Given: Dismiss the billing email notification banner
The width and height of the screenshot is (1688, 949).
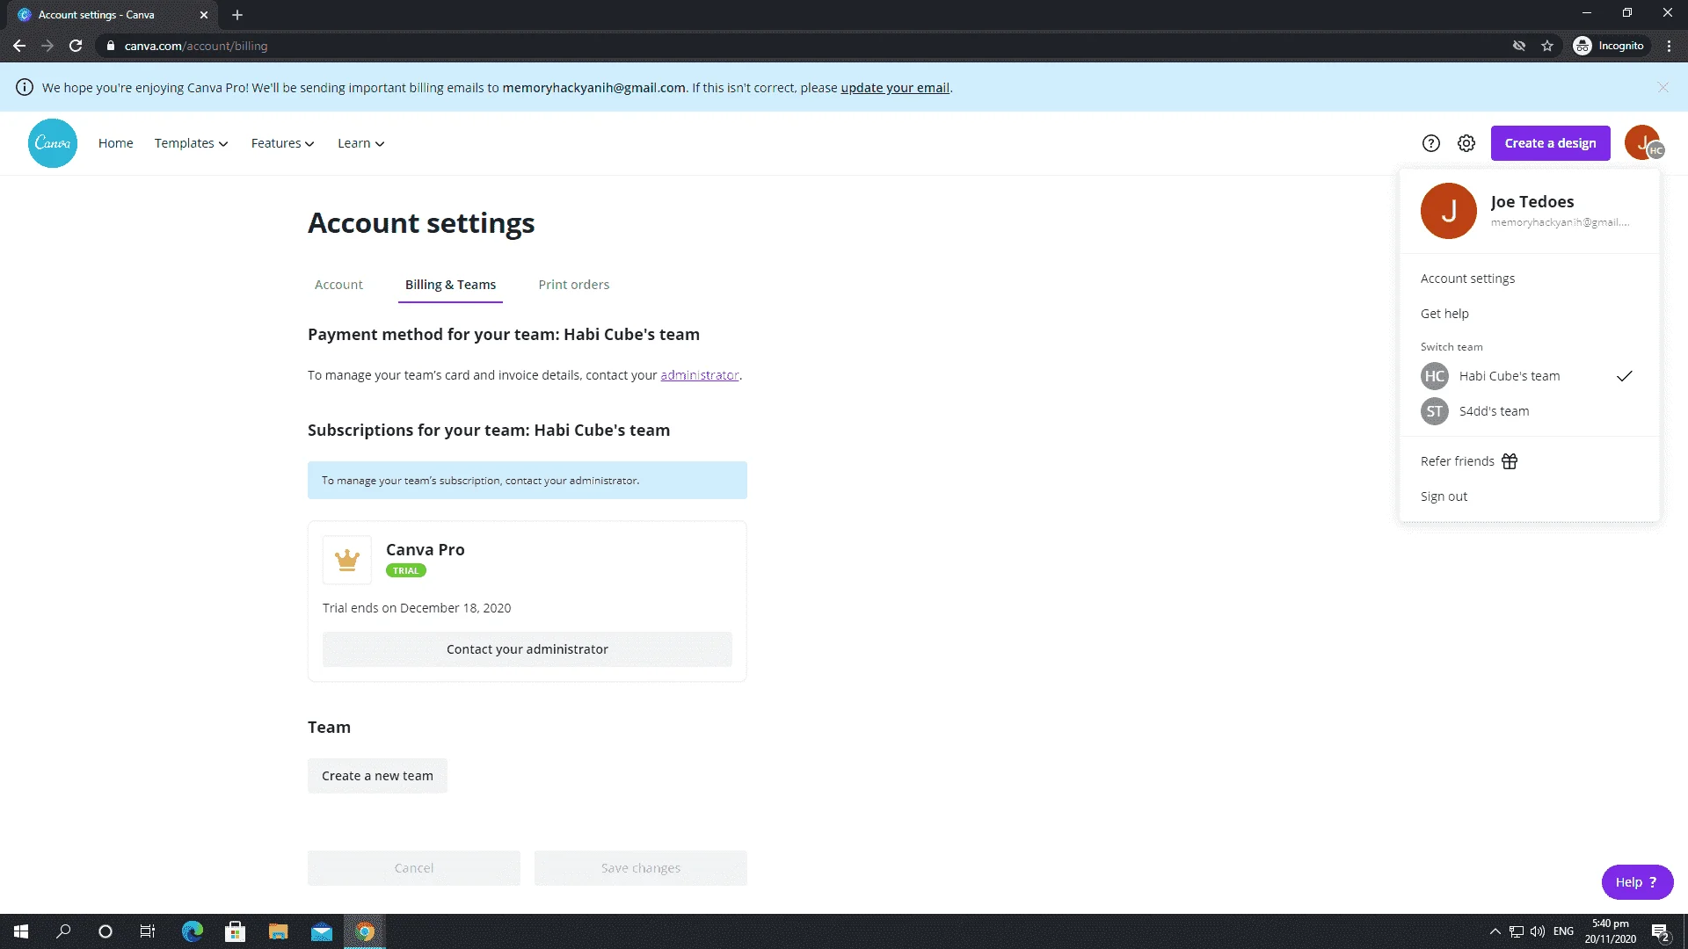Looking at the screenshot, I should tap(1663, 87).
